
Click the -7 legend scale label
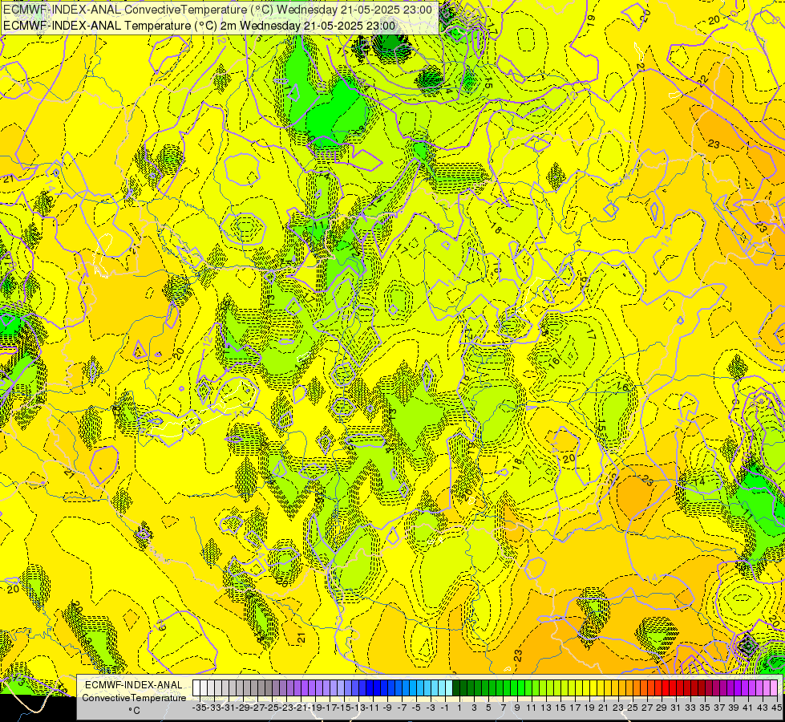pyautogui.click(x=402, y=708)
